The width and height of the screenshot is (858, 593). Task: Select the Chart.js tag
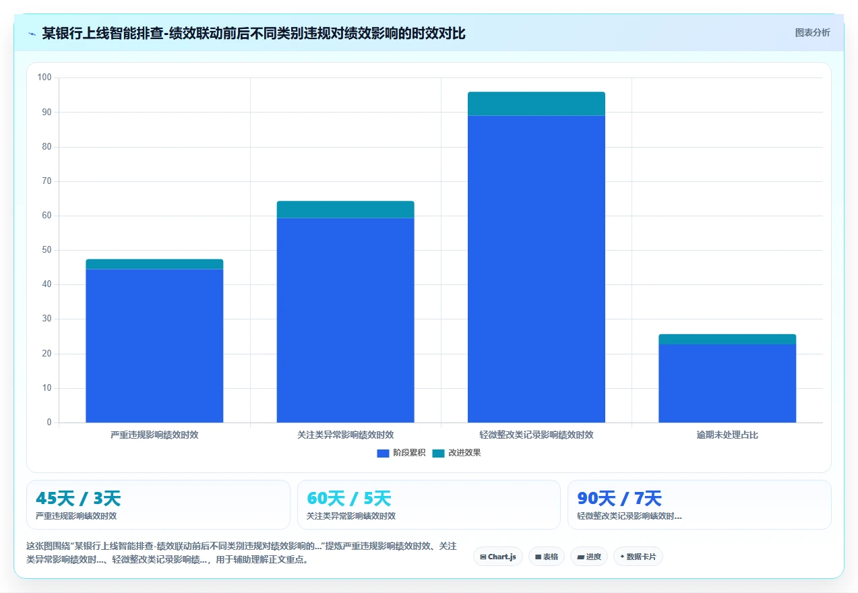click(498, 557)
